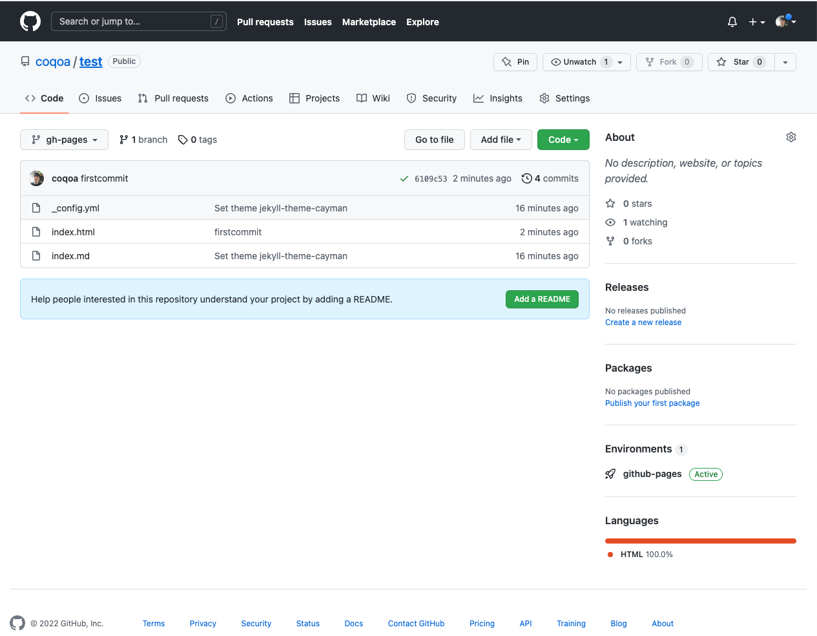View 0 stars in About

coord(629,204)
